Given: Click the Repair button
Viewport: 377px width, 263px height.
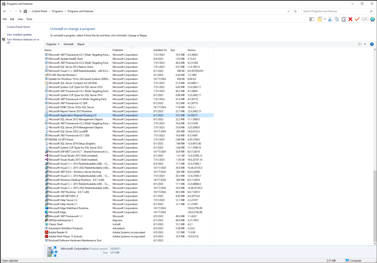Looking at the screenshot, I should (x=81, y=44).
